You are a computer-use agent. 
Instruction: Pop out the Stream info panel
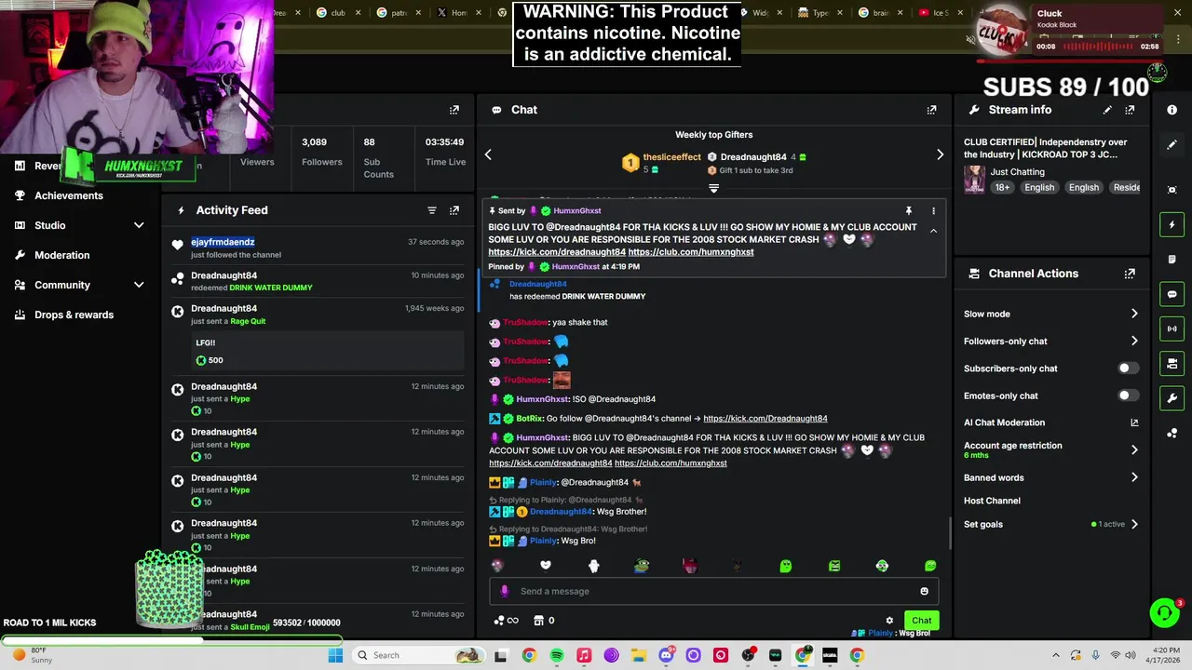1130,110
